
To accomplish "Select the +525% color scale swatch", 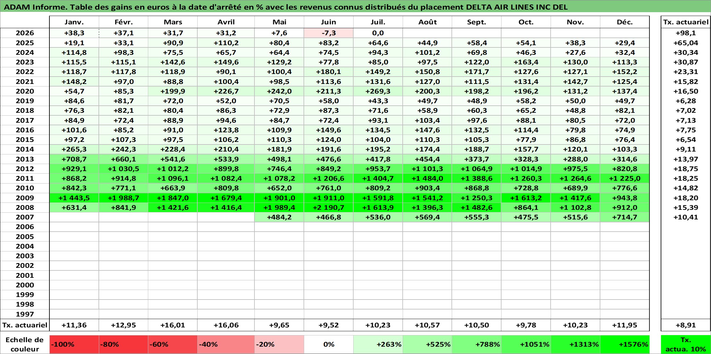I will click(427, 344).
